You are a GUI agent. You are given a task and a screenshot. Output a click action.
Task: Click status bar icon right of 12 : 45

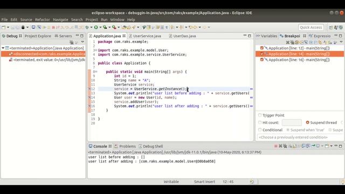click(252, 182)
